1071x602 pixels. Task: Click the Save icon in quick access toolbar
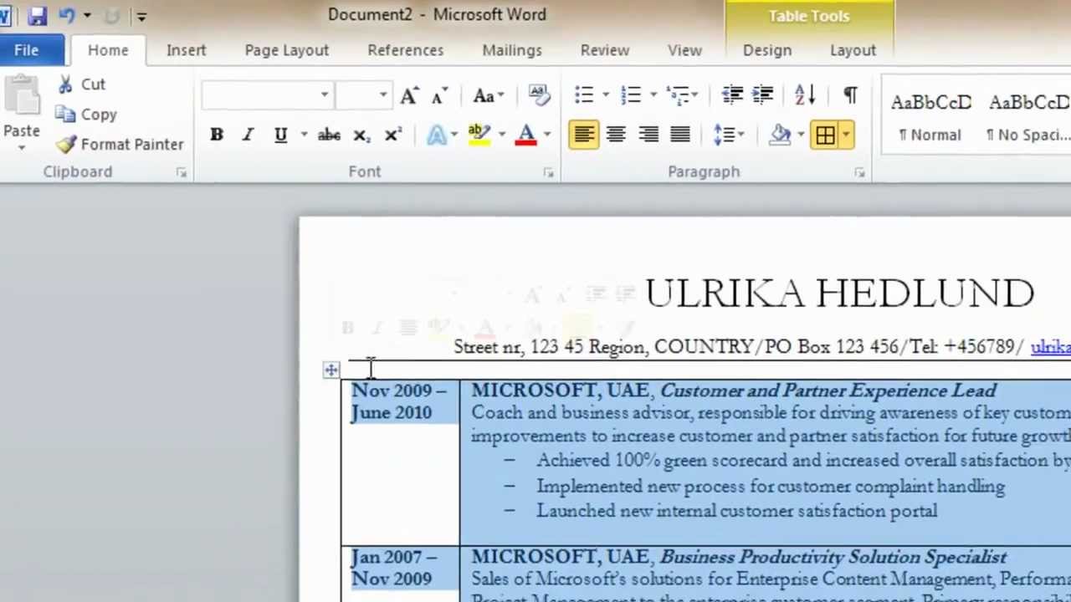pos(37,15)
